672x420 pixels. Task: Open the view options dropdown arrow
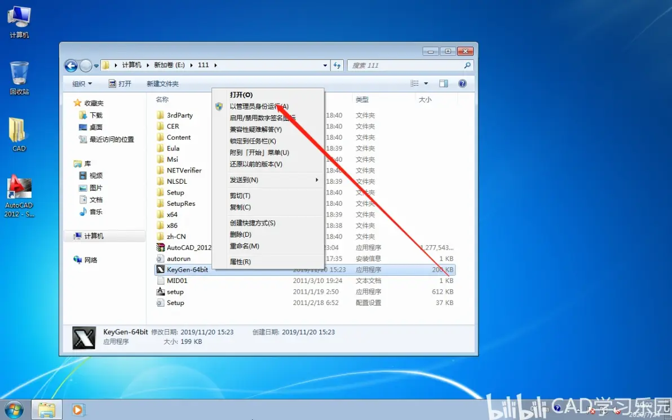pyautogui.click(x=426, y=83)
